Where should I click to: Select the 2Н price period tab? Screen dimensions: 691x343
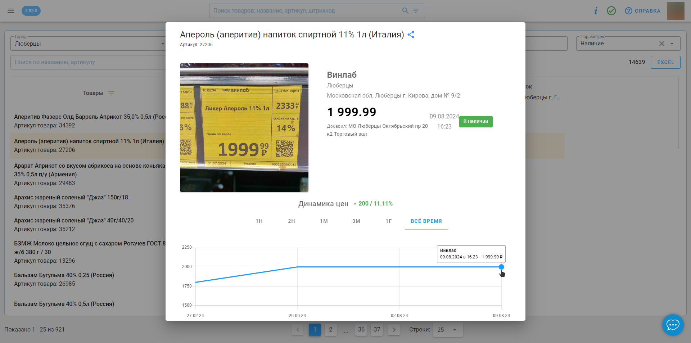tap(292, 221)
